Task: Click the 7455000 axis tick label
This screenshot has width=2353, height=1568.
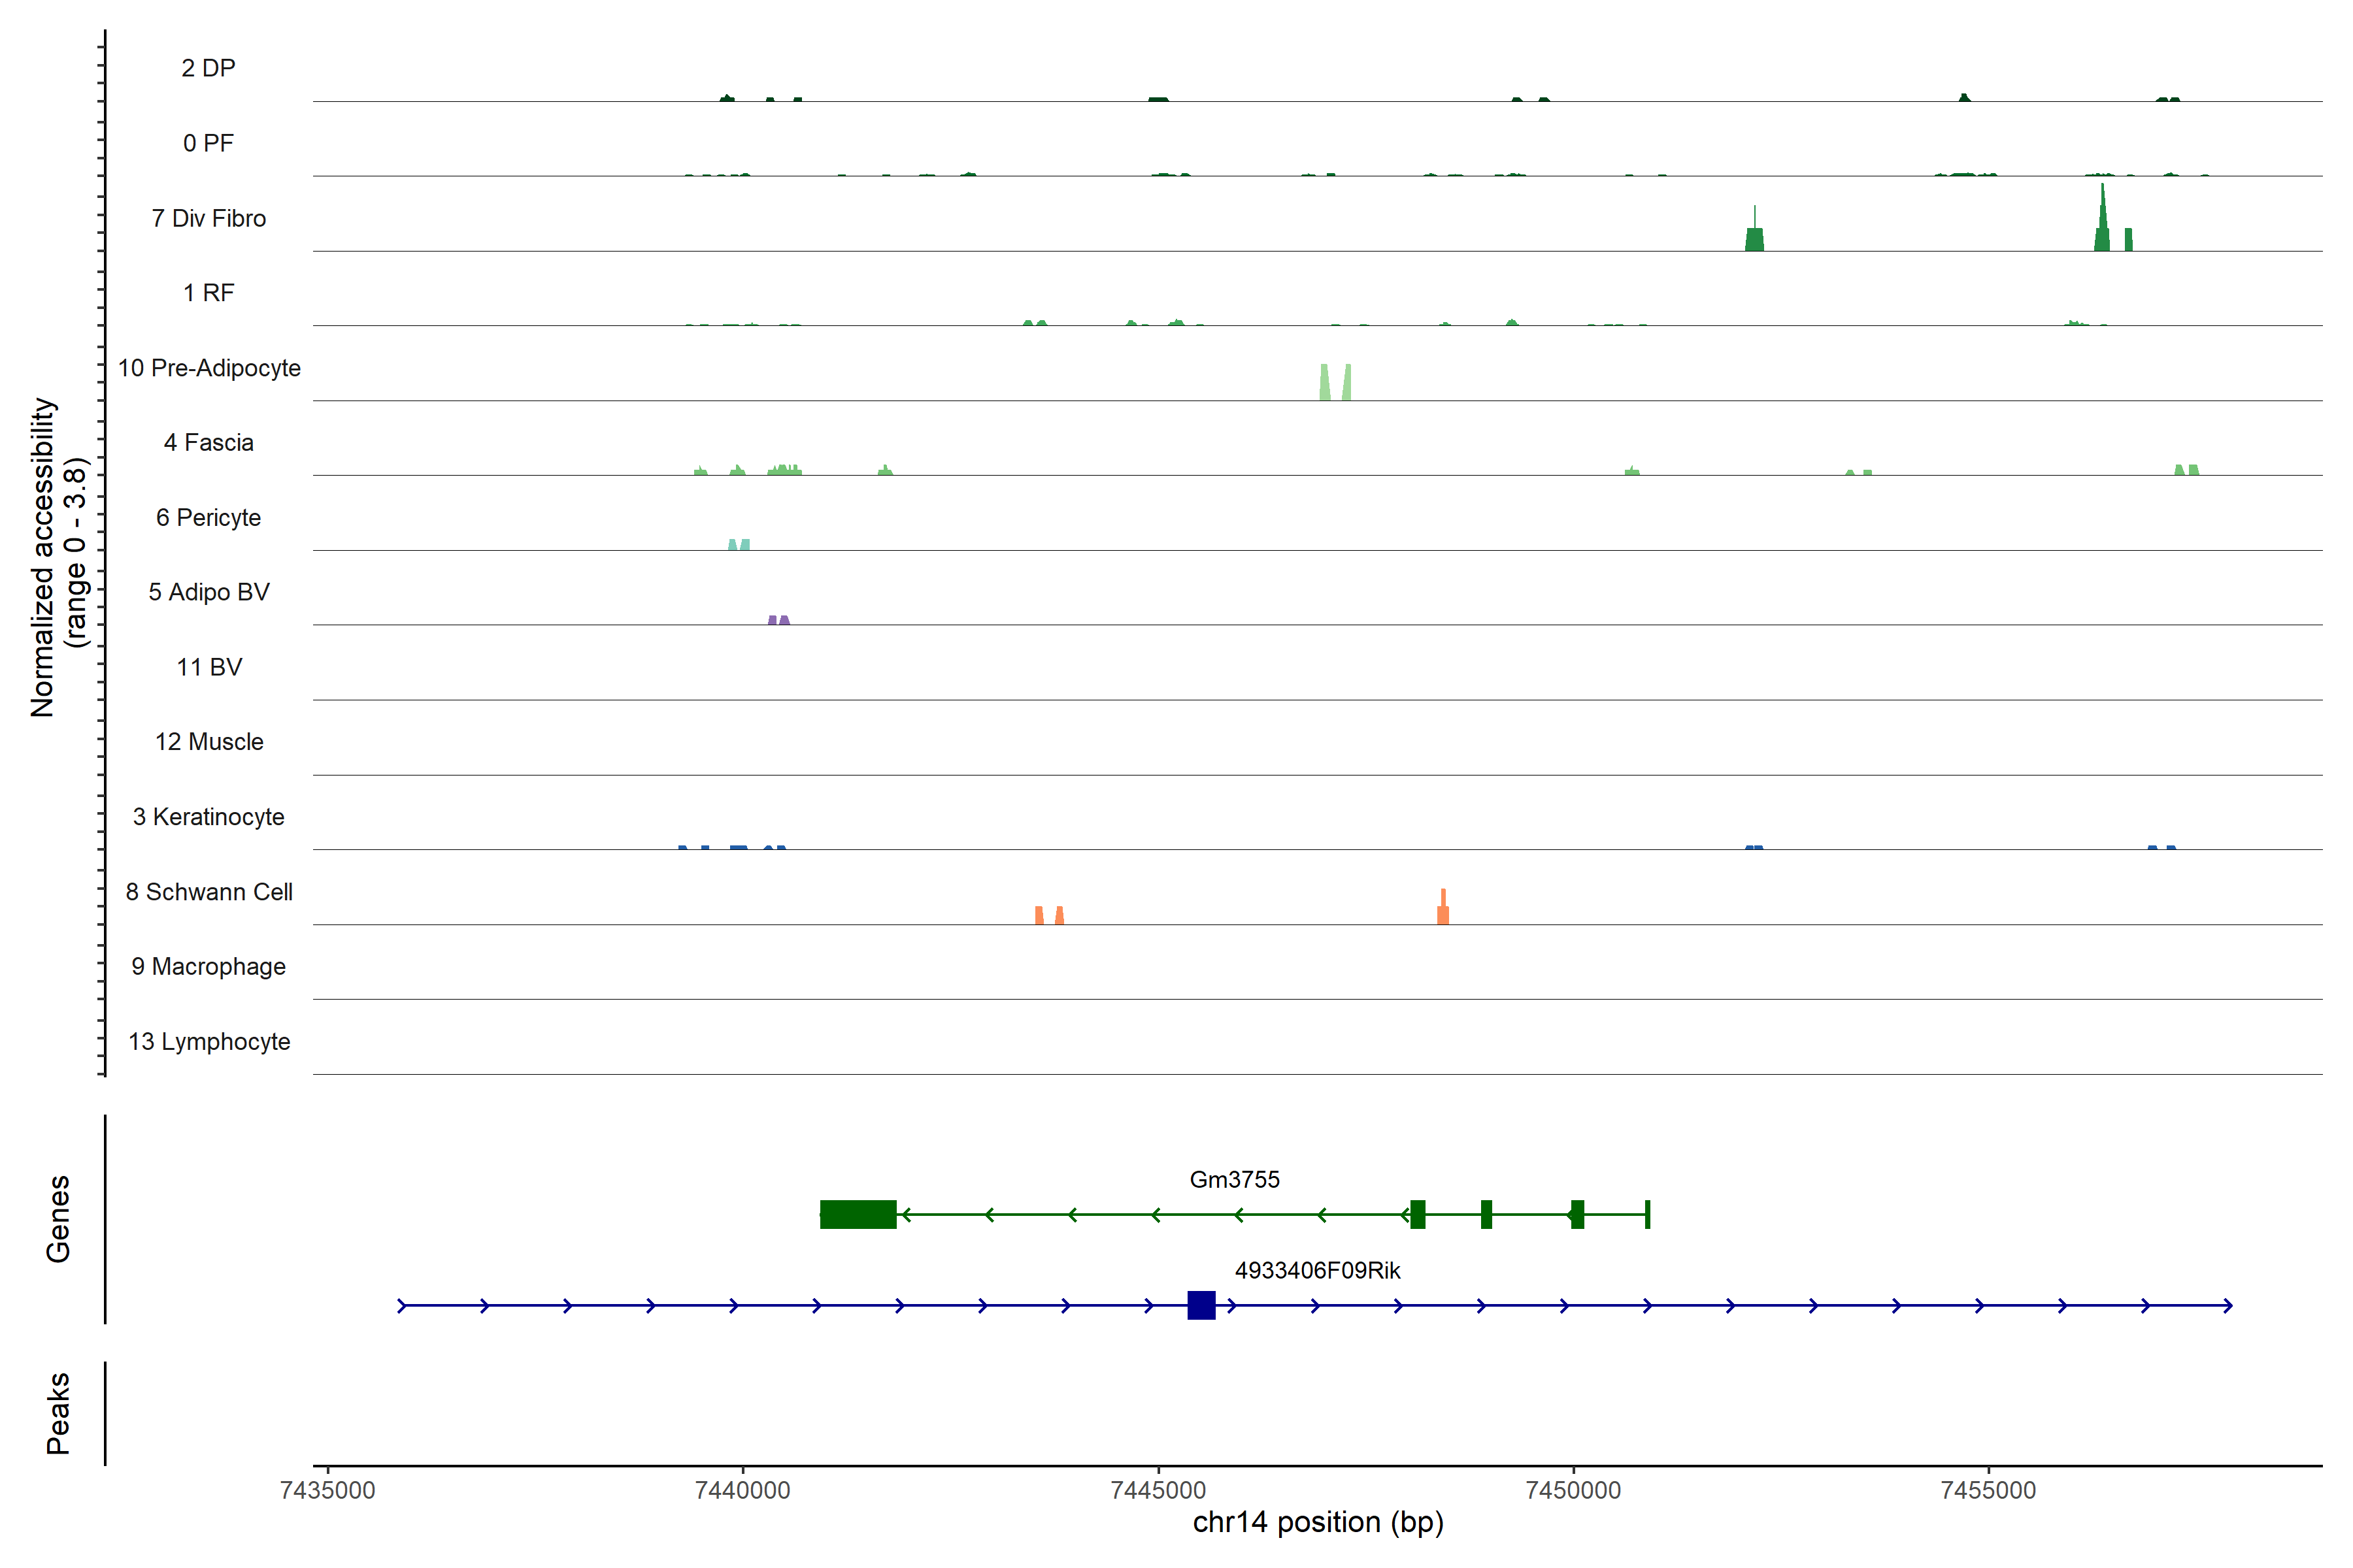Action: coord(1988,1490)
